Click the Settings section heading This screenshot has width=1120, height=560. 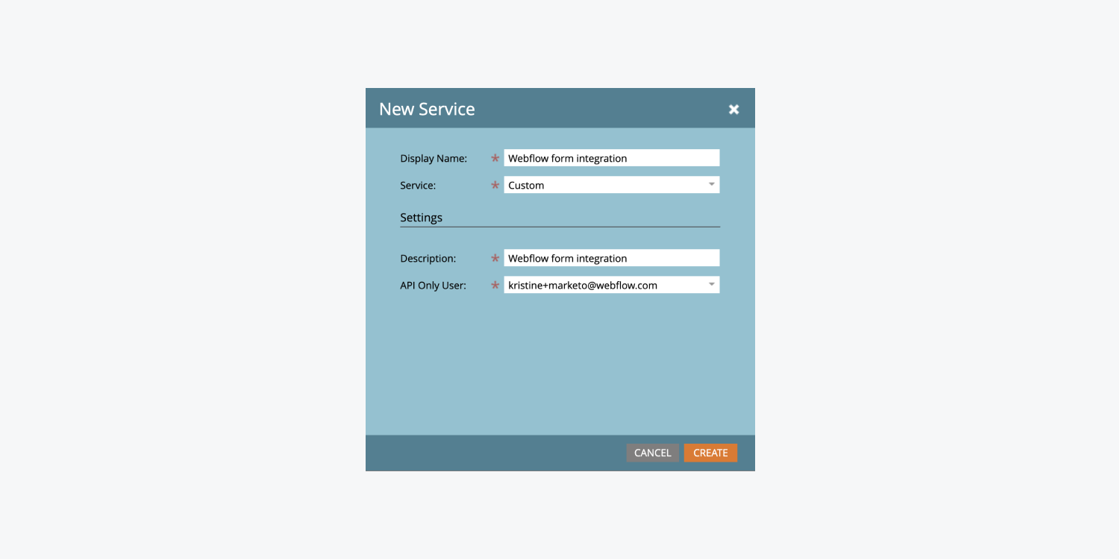click(x=421, y=218)
